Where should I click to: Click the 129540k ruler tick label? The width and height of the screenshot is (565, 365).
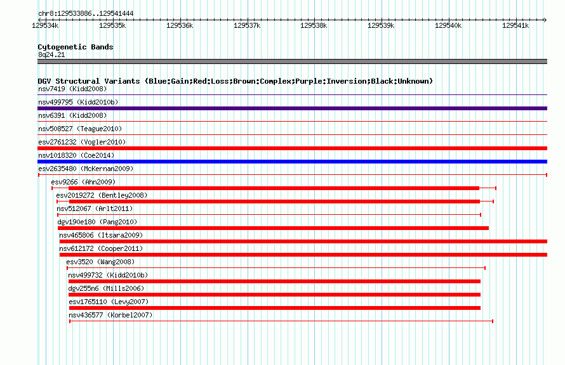[x=448, y=25]
